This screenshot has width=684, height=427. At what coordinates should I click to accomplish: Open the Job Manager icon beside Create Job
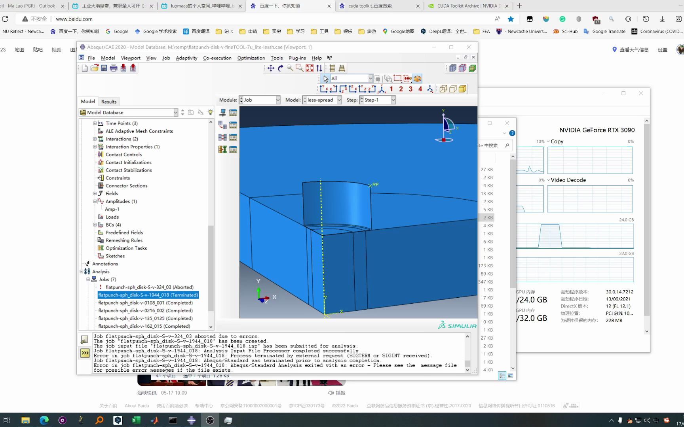pos(233,113)
